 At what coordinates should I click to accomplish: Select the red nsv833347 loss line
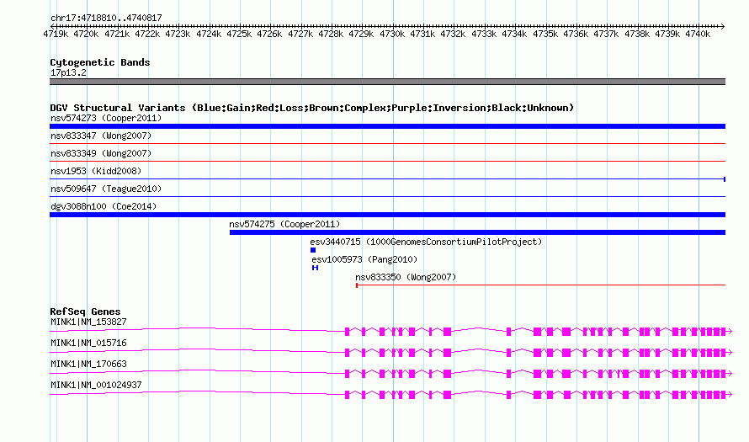coord(387,143)
